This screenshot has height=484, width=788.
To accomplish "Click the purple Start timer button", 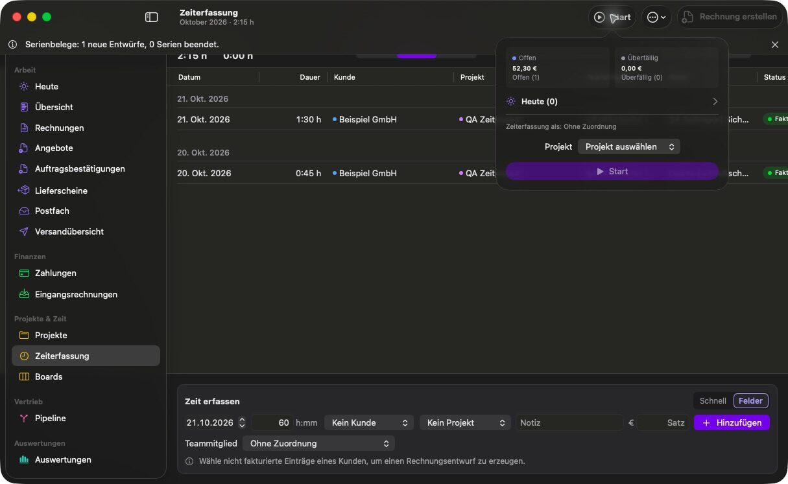I will click(x=612, y=171).
